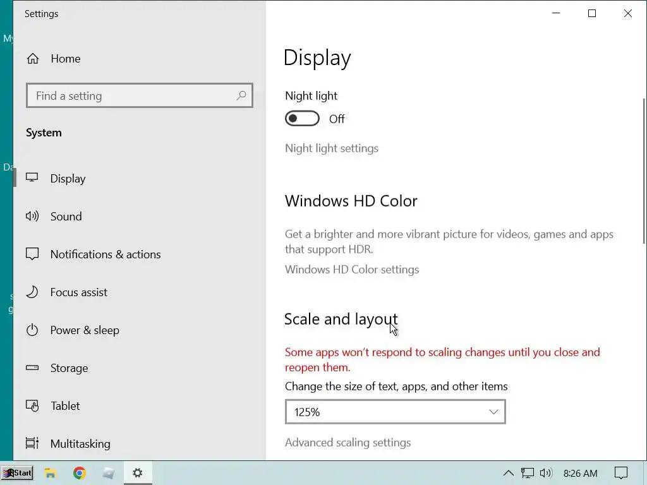Click the Multitasking label in sidebar
647x485 pixels.
point(80,444)
